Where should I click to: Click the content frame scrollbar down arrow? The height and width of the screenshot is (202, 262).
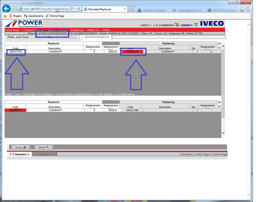click(223, 133)
